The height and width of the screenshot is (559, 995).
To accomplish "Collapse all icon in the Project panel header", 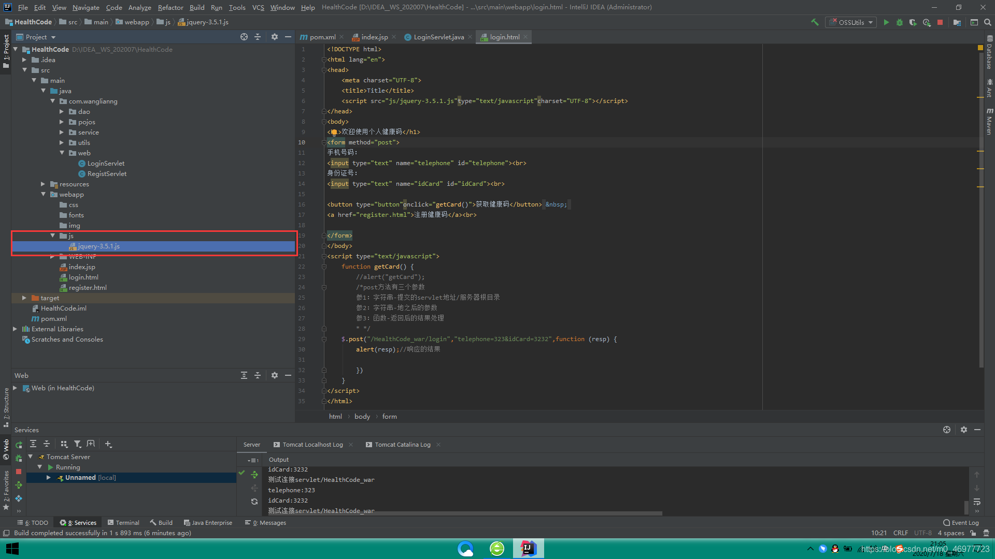I will point(258,37).
